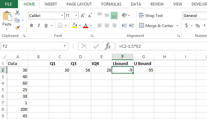Expand the font size dropdown
The width and height of the screenshot is (207, 119).
pos(76,15)
